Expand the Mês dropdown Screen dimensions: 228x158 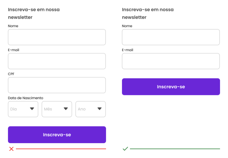coord(57,109)
